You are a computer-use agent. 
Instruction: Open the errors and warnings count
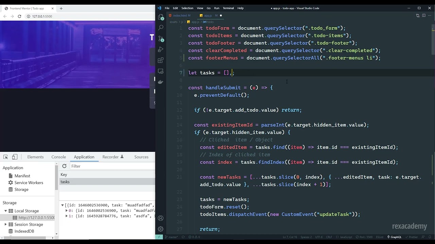[194, 237]
